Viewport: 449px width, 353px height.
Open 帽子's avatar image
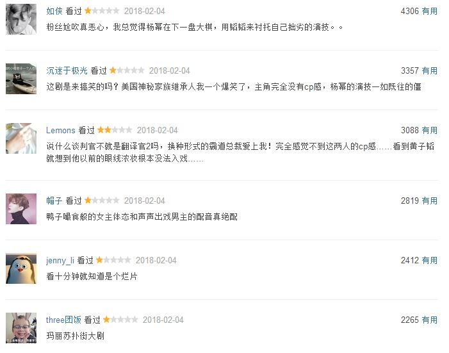(x=20, y=208)
